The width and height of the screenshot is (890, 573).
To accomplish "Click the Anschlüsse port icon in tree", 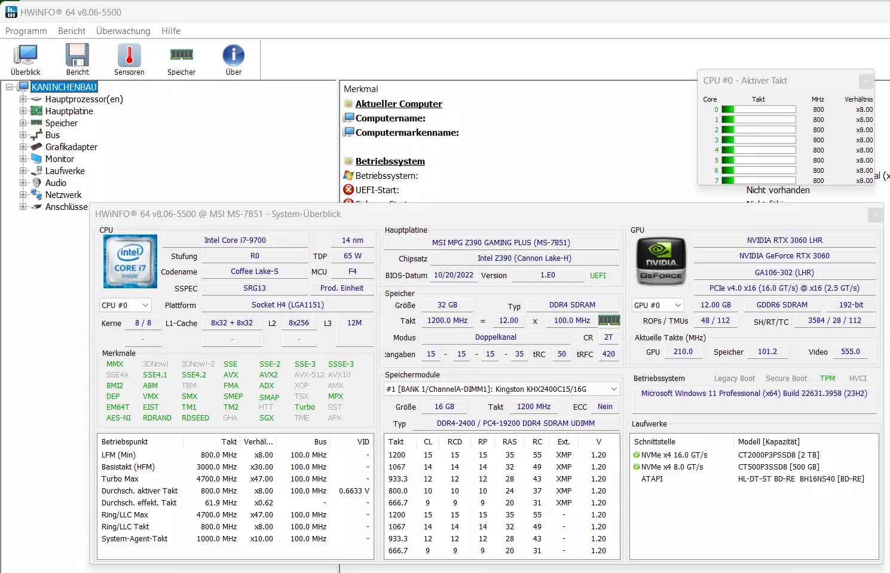I will pyautogui.click(x=36, y=206).
